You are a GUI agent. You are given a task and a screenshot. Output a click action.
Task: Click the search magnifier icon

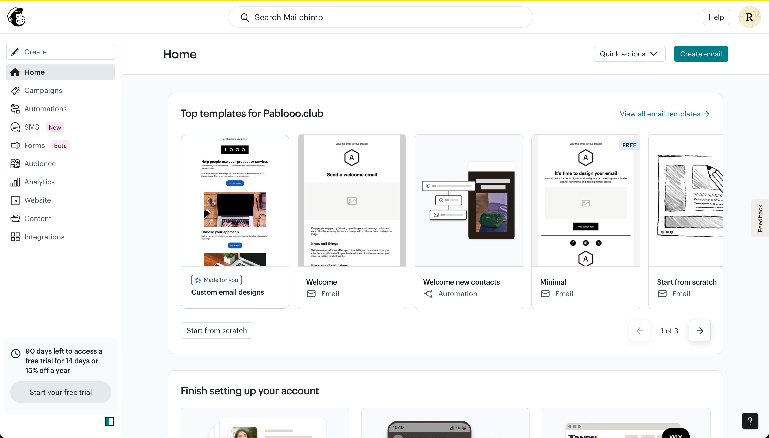245,18
